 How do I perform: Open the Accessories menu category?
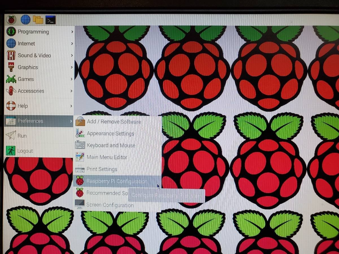pyautogui.click(x=40, y=91)
